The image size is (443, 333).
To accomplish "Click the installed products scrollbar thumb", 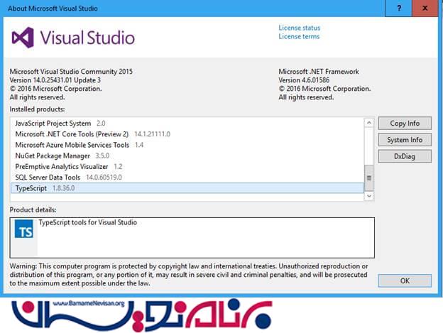I will (x=368, y=178).
